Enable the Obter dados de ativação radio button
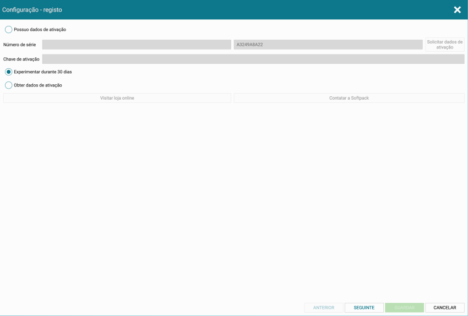The image size is (468, 316). point(8,85)
